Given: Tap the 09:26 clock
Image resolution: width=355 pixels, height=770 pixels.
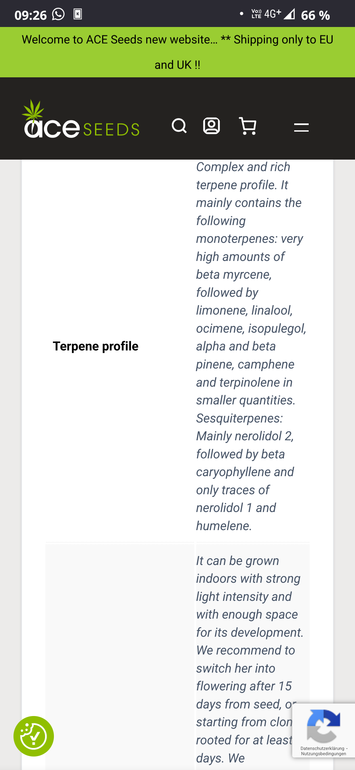Looking at the screenshot, I should click(x=31, y=15).
